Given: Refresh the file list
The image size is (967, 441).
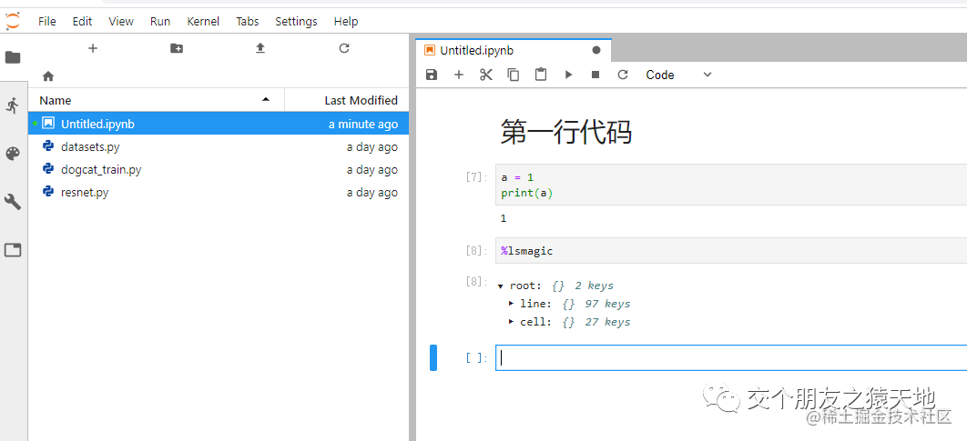Looking at the screenshot, I should point(344,48).
